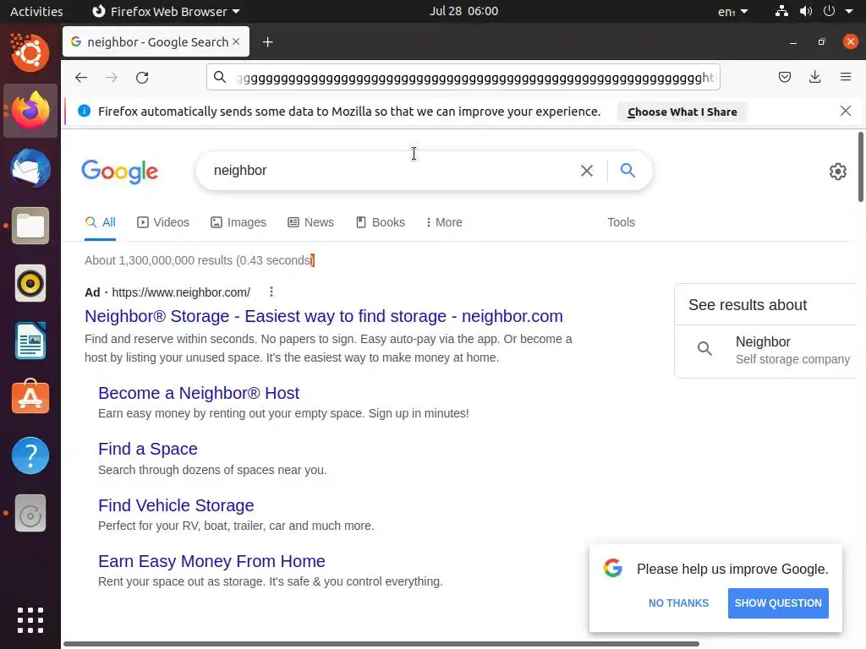The width and height of the screenshot is (866, 649).
Task: Click the results count text
Action: tap(198, 260)
